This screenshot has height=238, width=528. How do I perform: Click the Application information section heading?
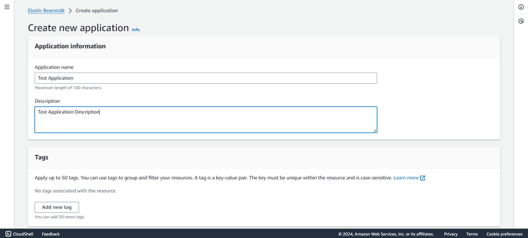[x=70, y=46]
